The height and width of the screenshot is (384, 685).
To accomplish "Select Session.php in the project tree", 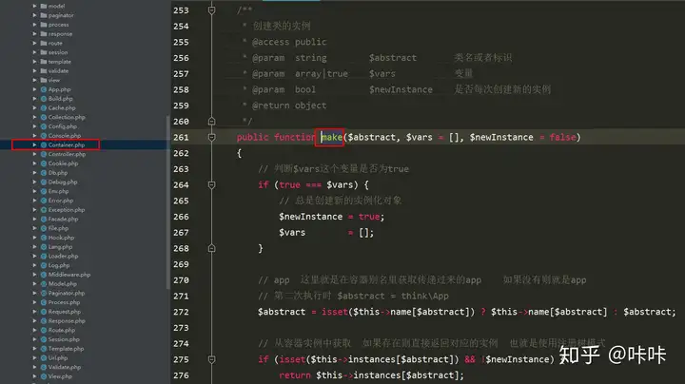I will (64, 339).
